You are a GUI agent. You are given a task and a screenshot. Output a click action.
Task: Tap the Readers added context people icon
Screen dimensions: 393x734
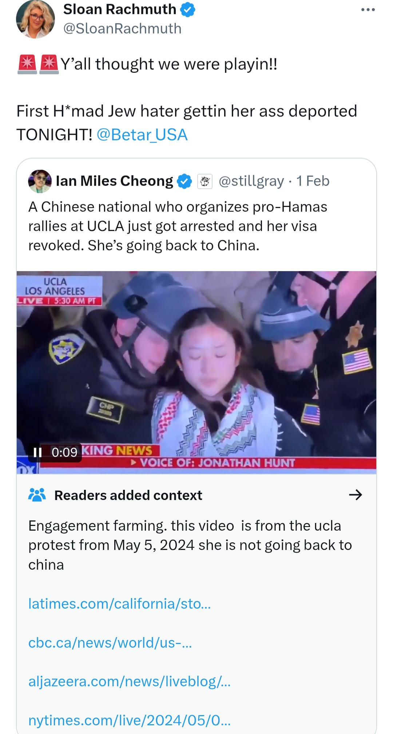pos(37,495)
